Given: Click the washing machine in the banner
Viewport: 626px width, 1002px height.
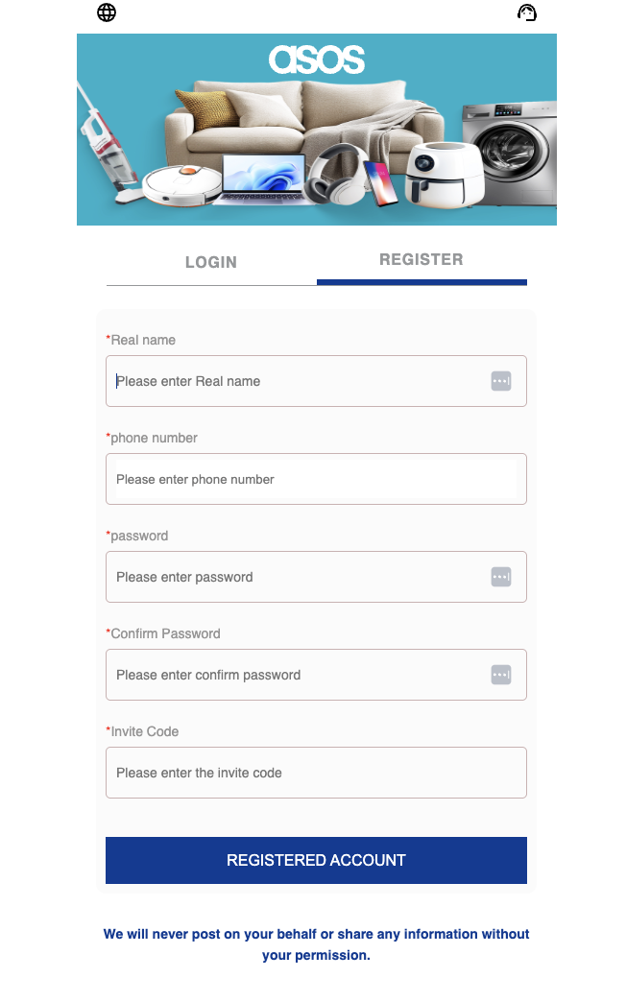Looking at the screenshot, I should tap(509, 152).
